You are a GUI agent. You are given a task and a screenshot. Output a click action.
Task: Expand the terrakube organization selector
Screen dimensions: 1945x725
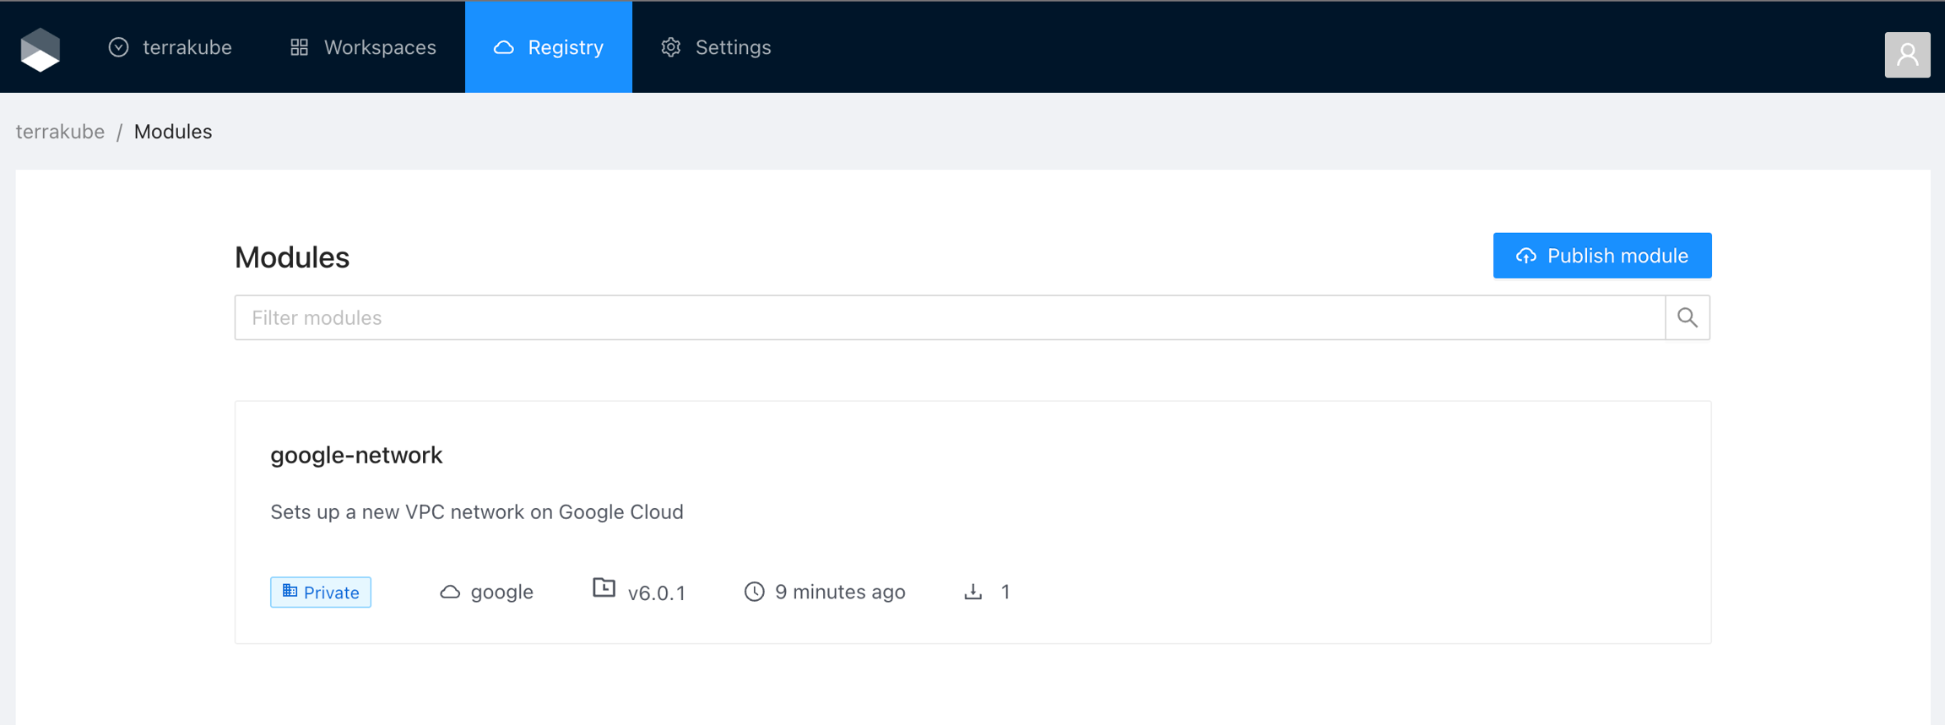[x=171, y=47]
